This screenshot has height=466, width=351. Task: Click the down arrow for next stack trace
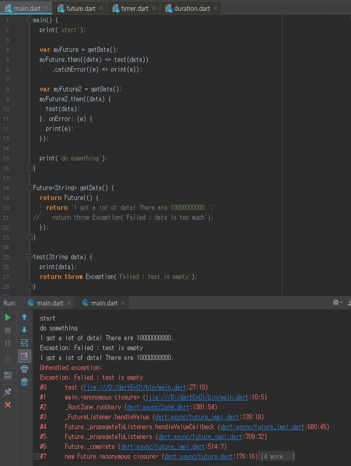(24, 330)
